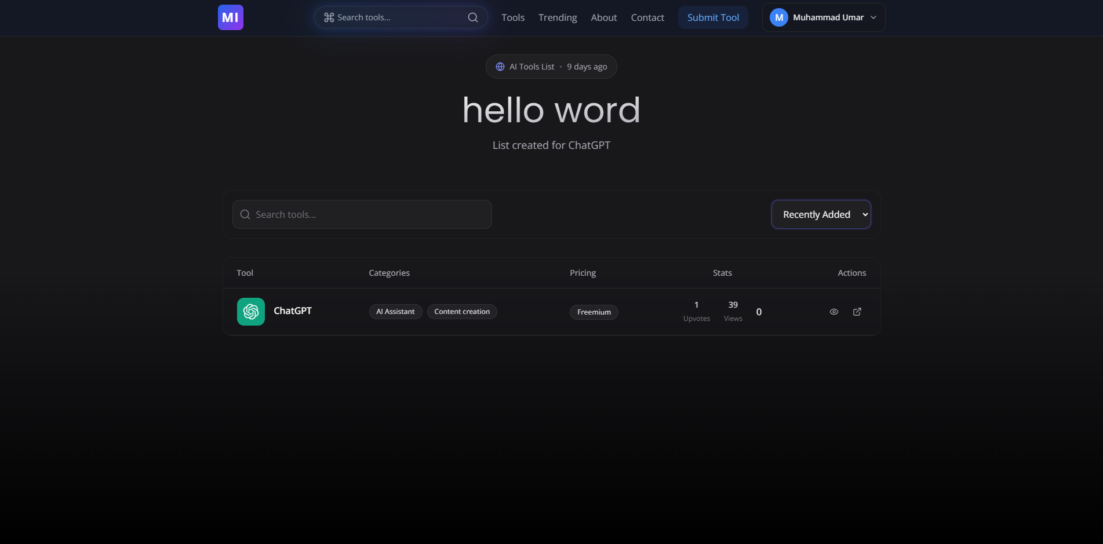Open the About page
The height and width of the screenshot is (544, 1103).
coord(604,17)
